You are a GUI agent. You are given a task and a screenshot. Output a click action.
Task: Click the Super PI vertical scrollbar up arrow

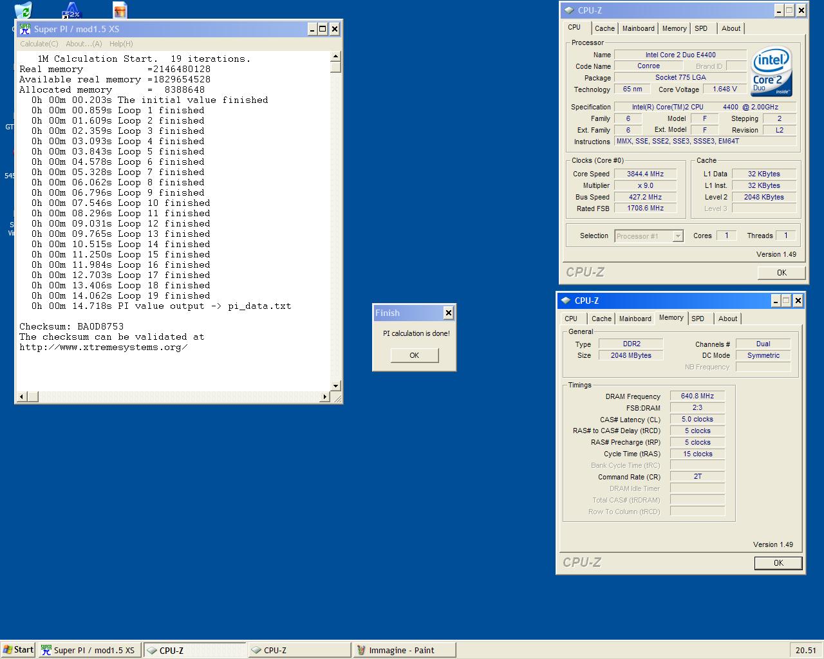(x=335, y=57)
